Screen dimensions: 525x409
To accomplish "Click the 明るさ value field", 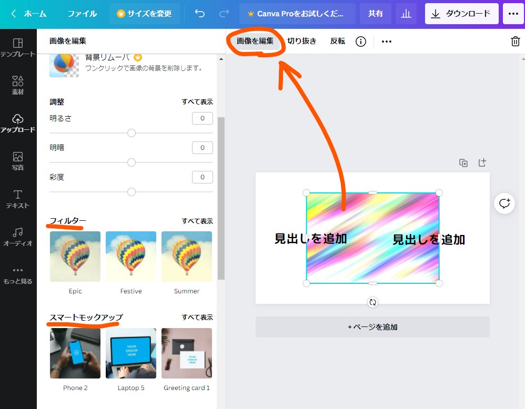I will [202, 118].
